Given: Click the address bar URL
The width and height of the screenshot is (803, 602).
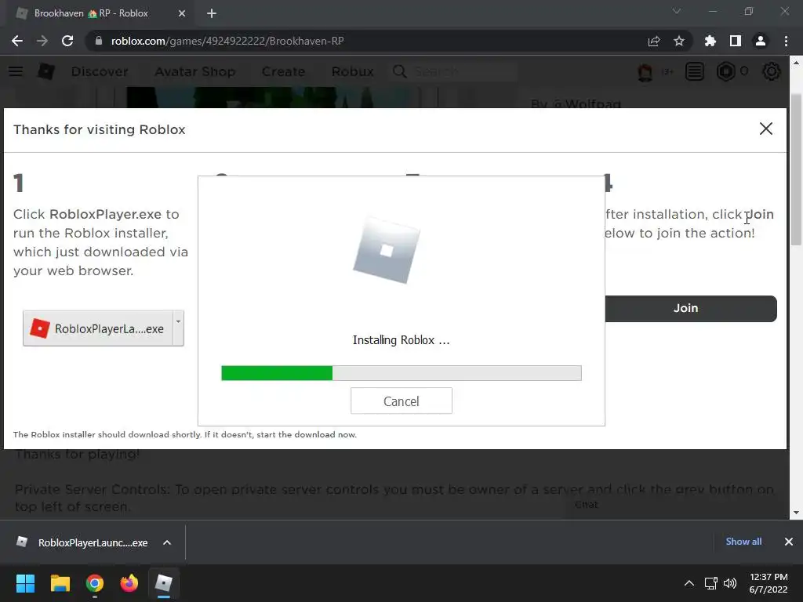Looking at the screenshot, I should (227, 41).
